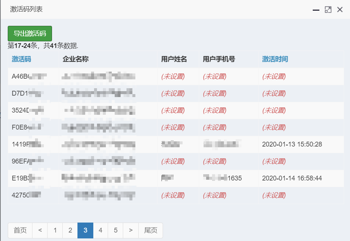Go to previous page with < button
This screenshot has height=241, width=350.
pyautogui.click(x=40, y=230)
